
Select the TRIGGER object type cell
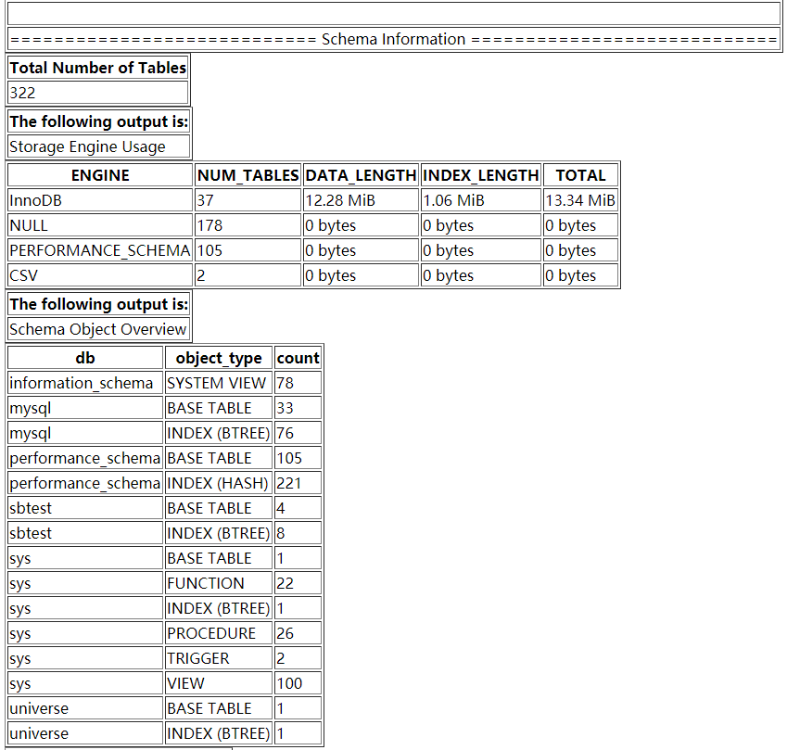click(x=219, y=658)
